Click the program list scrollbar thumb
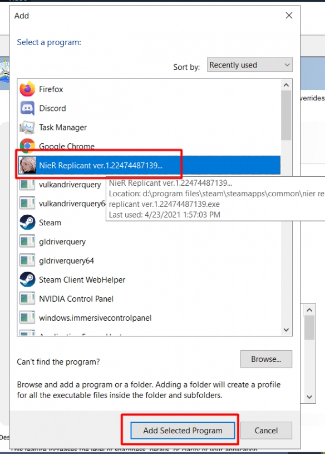 tap(286, 115)
